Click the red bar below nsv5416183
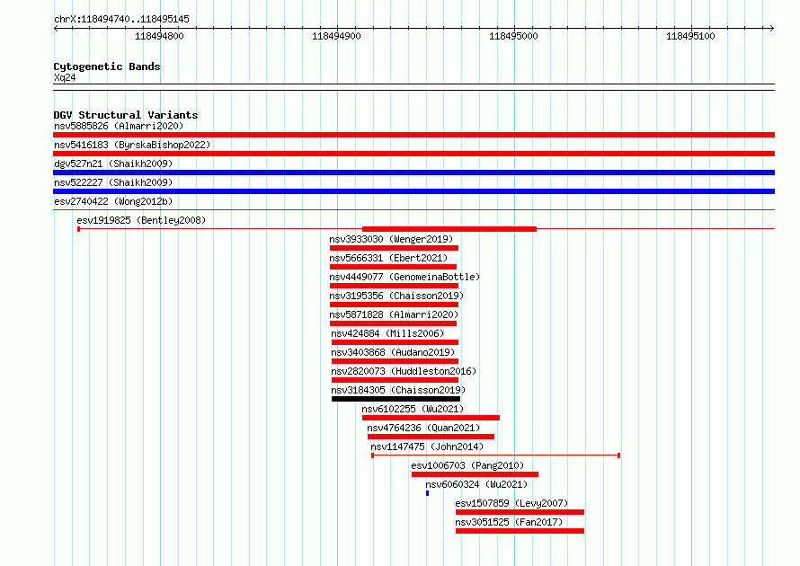Image resolution: width=800 pixels, height=566 pixels. tap(413, 154)
